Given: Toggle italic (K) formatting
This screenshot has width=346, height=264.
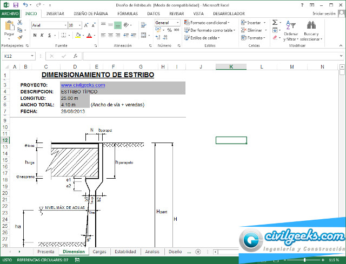Looking at the screenshot, I should pos(42,36).
